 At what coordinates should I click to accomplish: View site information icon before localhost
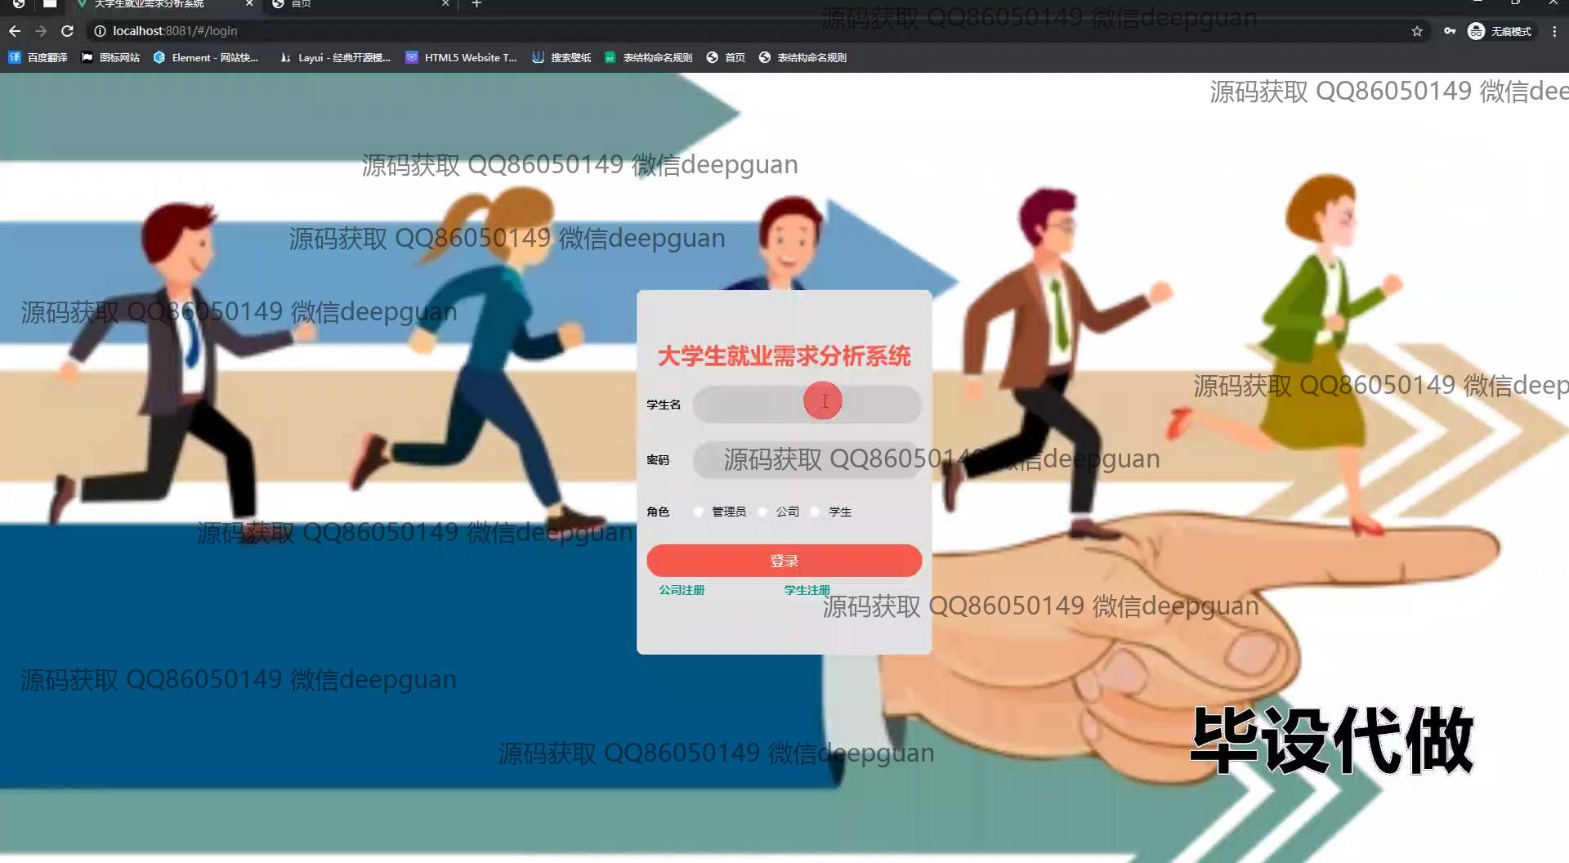point(100,31)
